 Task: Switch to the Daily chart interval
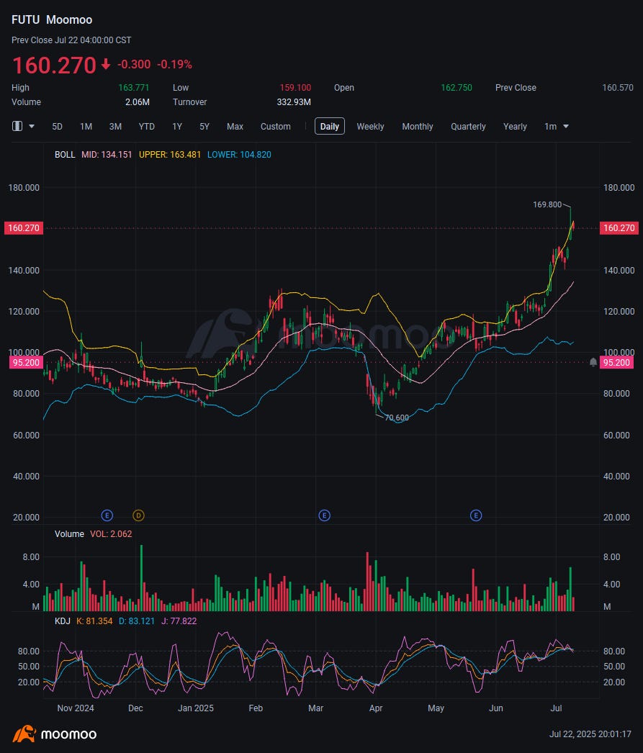coord(330,126)
